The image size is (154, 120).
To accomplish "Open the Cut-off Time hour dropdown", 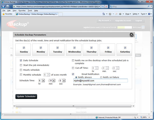I will tap(97, 68).
